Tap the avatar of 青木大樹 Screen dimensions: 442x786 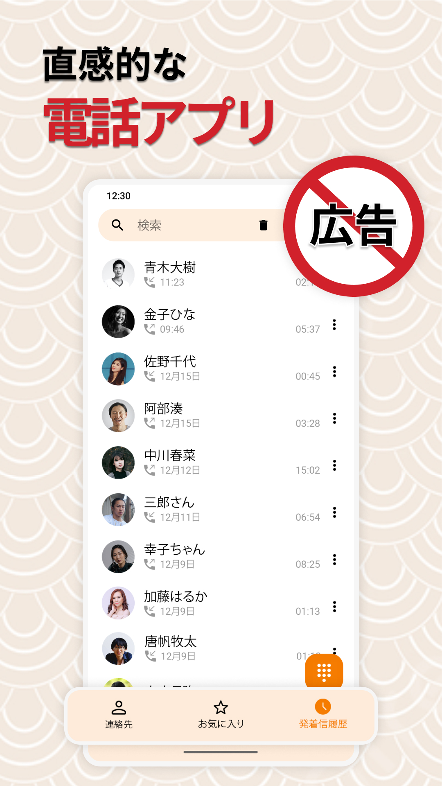118,274
